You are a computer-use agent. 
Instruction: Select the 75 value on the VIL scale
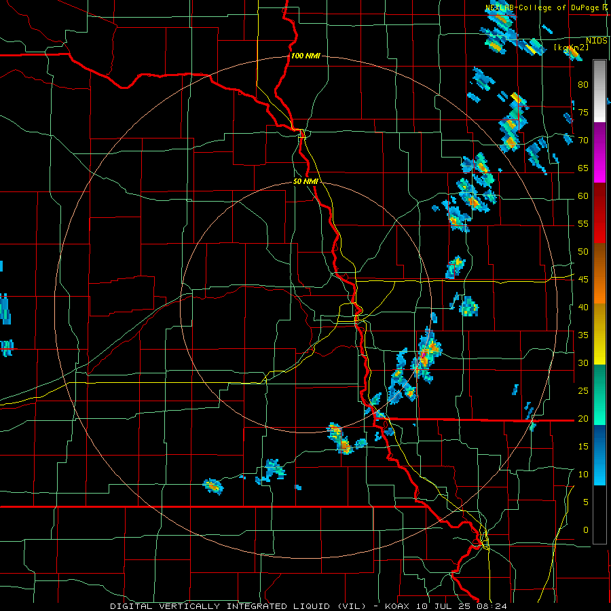pyautogui.click(x=583, y=112)
